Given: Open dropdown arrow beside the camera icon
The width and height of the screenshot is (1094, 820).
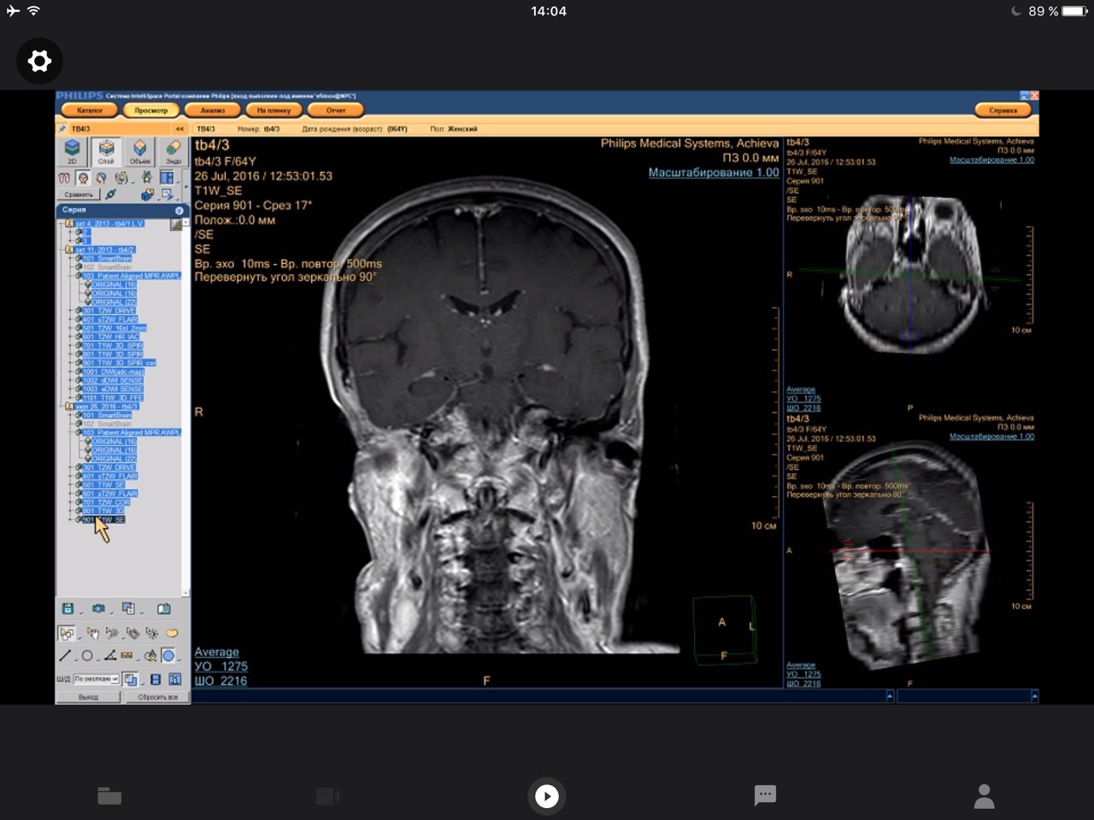Looking at the screenshot, I should point(111,612).
